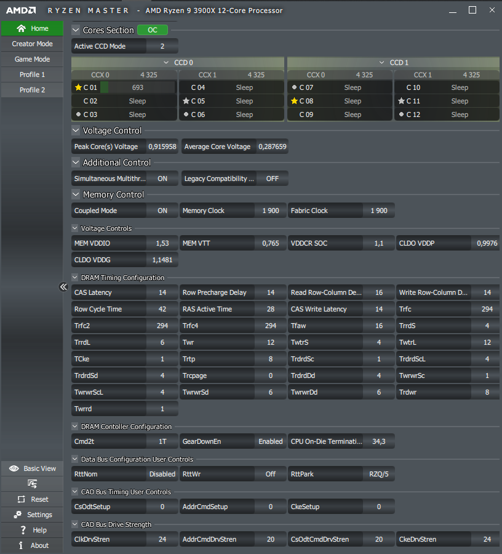
Task: Collapse the Cores Section chevron
Action: coord(76,30)
